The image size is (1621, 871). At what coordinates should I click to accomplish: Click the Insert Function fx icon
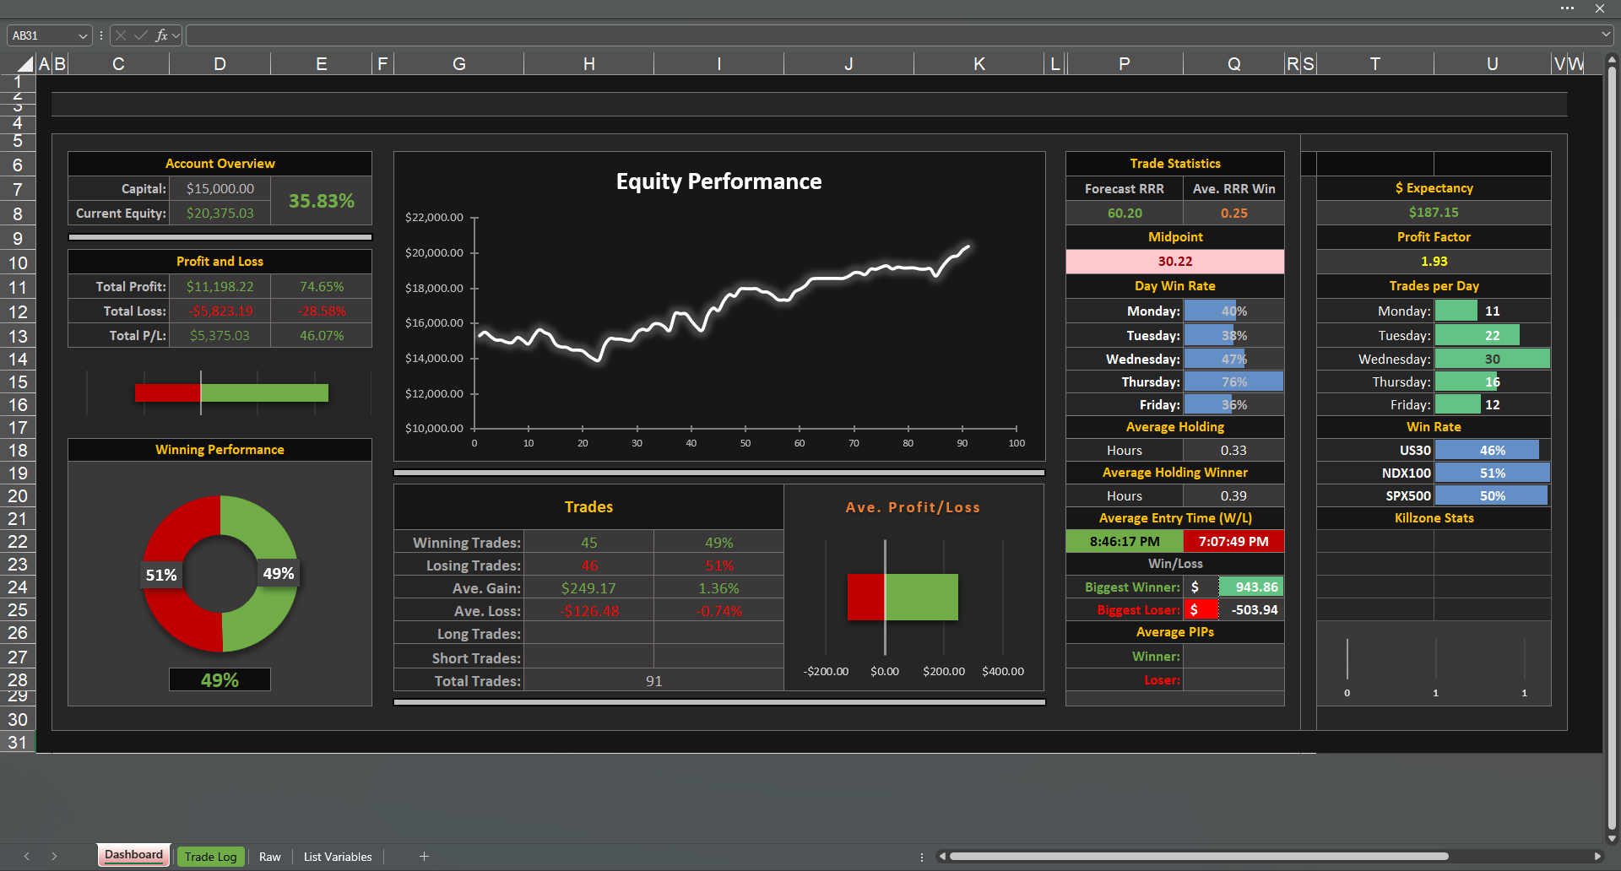pyautogui.click(x=161, y=35)
